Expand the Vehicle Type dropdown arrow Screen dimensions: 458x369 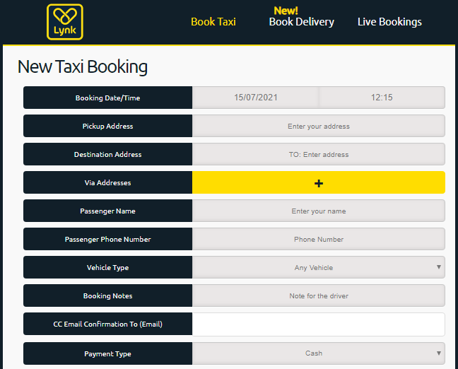pos(439,267)
